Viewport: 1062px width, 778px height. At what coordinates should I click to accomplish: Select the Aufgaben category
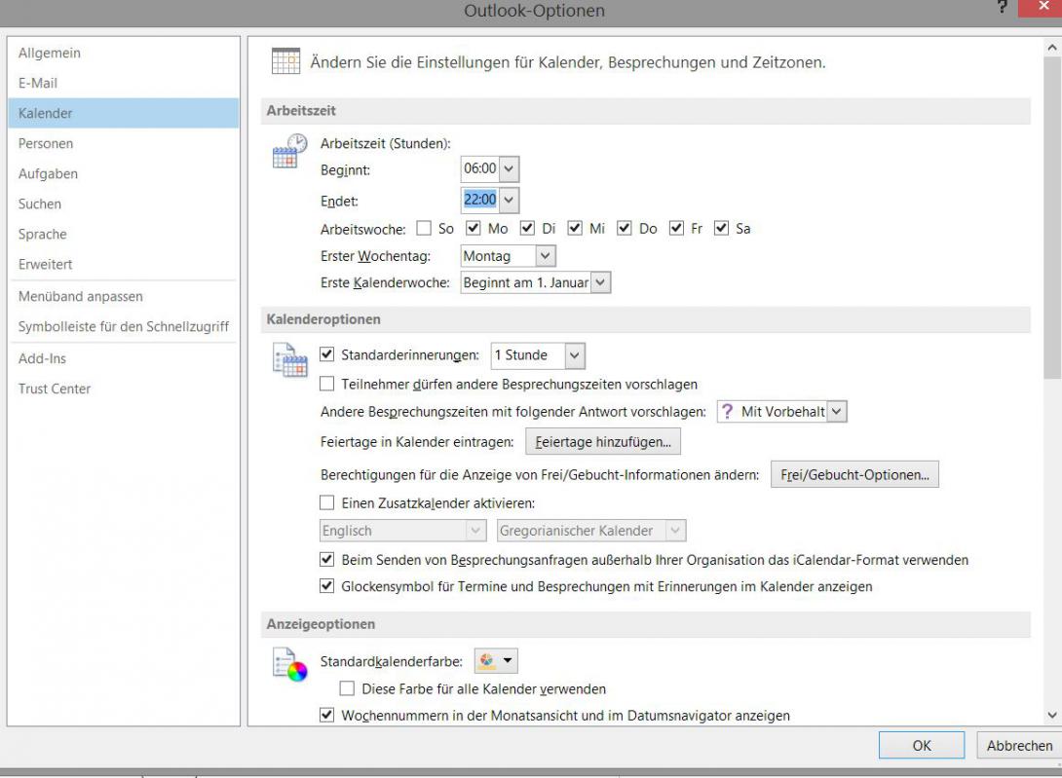124,173
